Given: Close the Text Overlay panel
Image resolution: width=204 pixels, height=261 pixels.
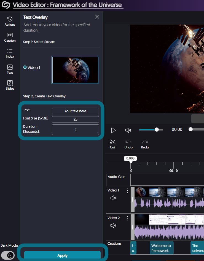Looking at the screenshot, I should pos(97,17).
